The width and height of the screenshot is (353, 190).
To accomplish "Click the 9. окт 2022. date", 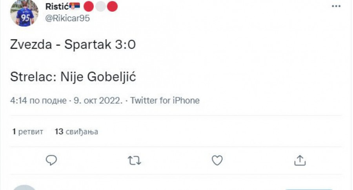I will click(98, 100).
